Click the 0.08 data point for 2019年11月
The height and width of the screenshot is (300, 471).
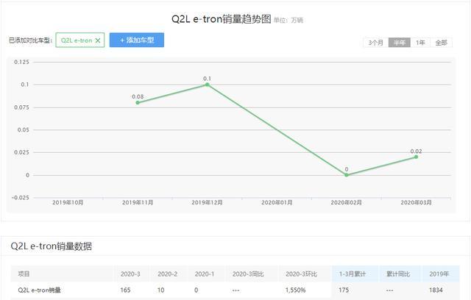[138, 103]
